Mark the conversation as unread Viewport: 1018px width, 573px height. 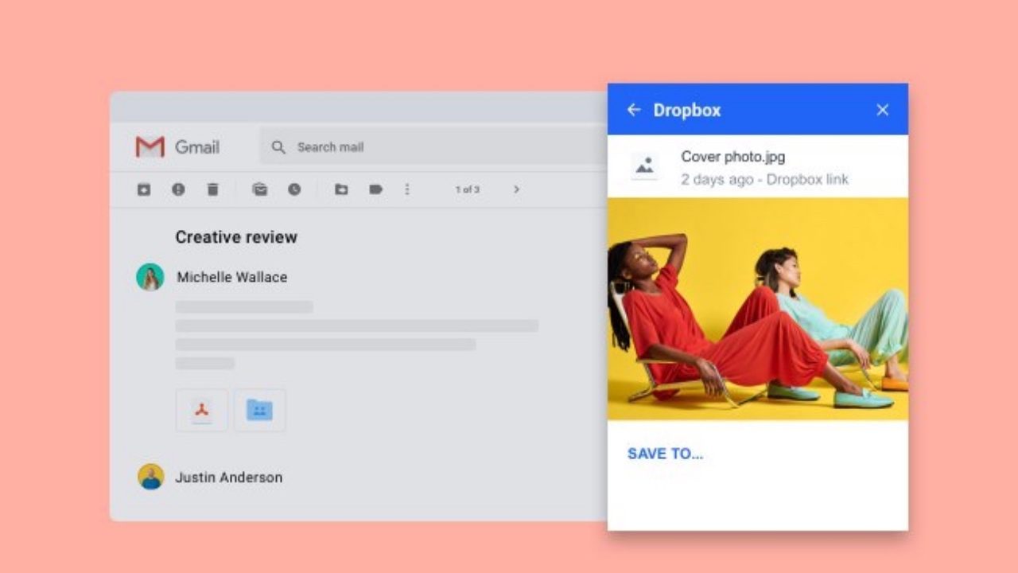click(x=259, y=189)
